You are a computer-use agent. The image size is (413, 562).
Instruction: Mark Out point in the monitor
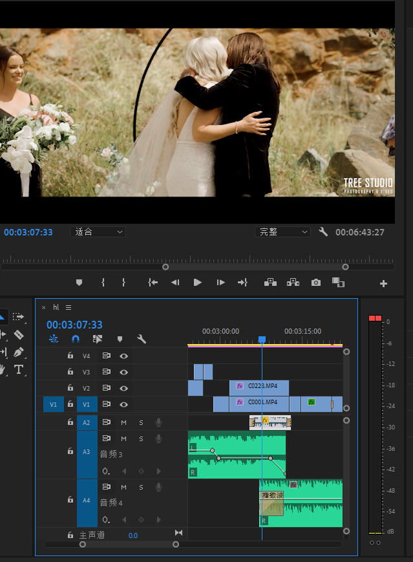click(123, 283)
